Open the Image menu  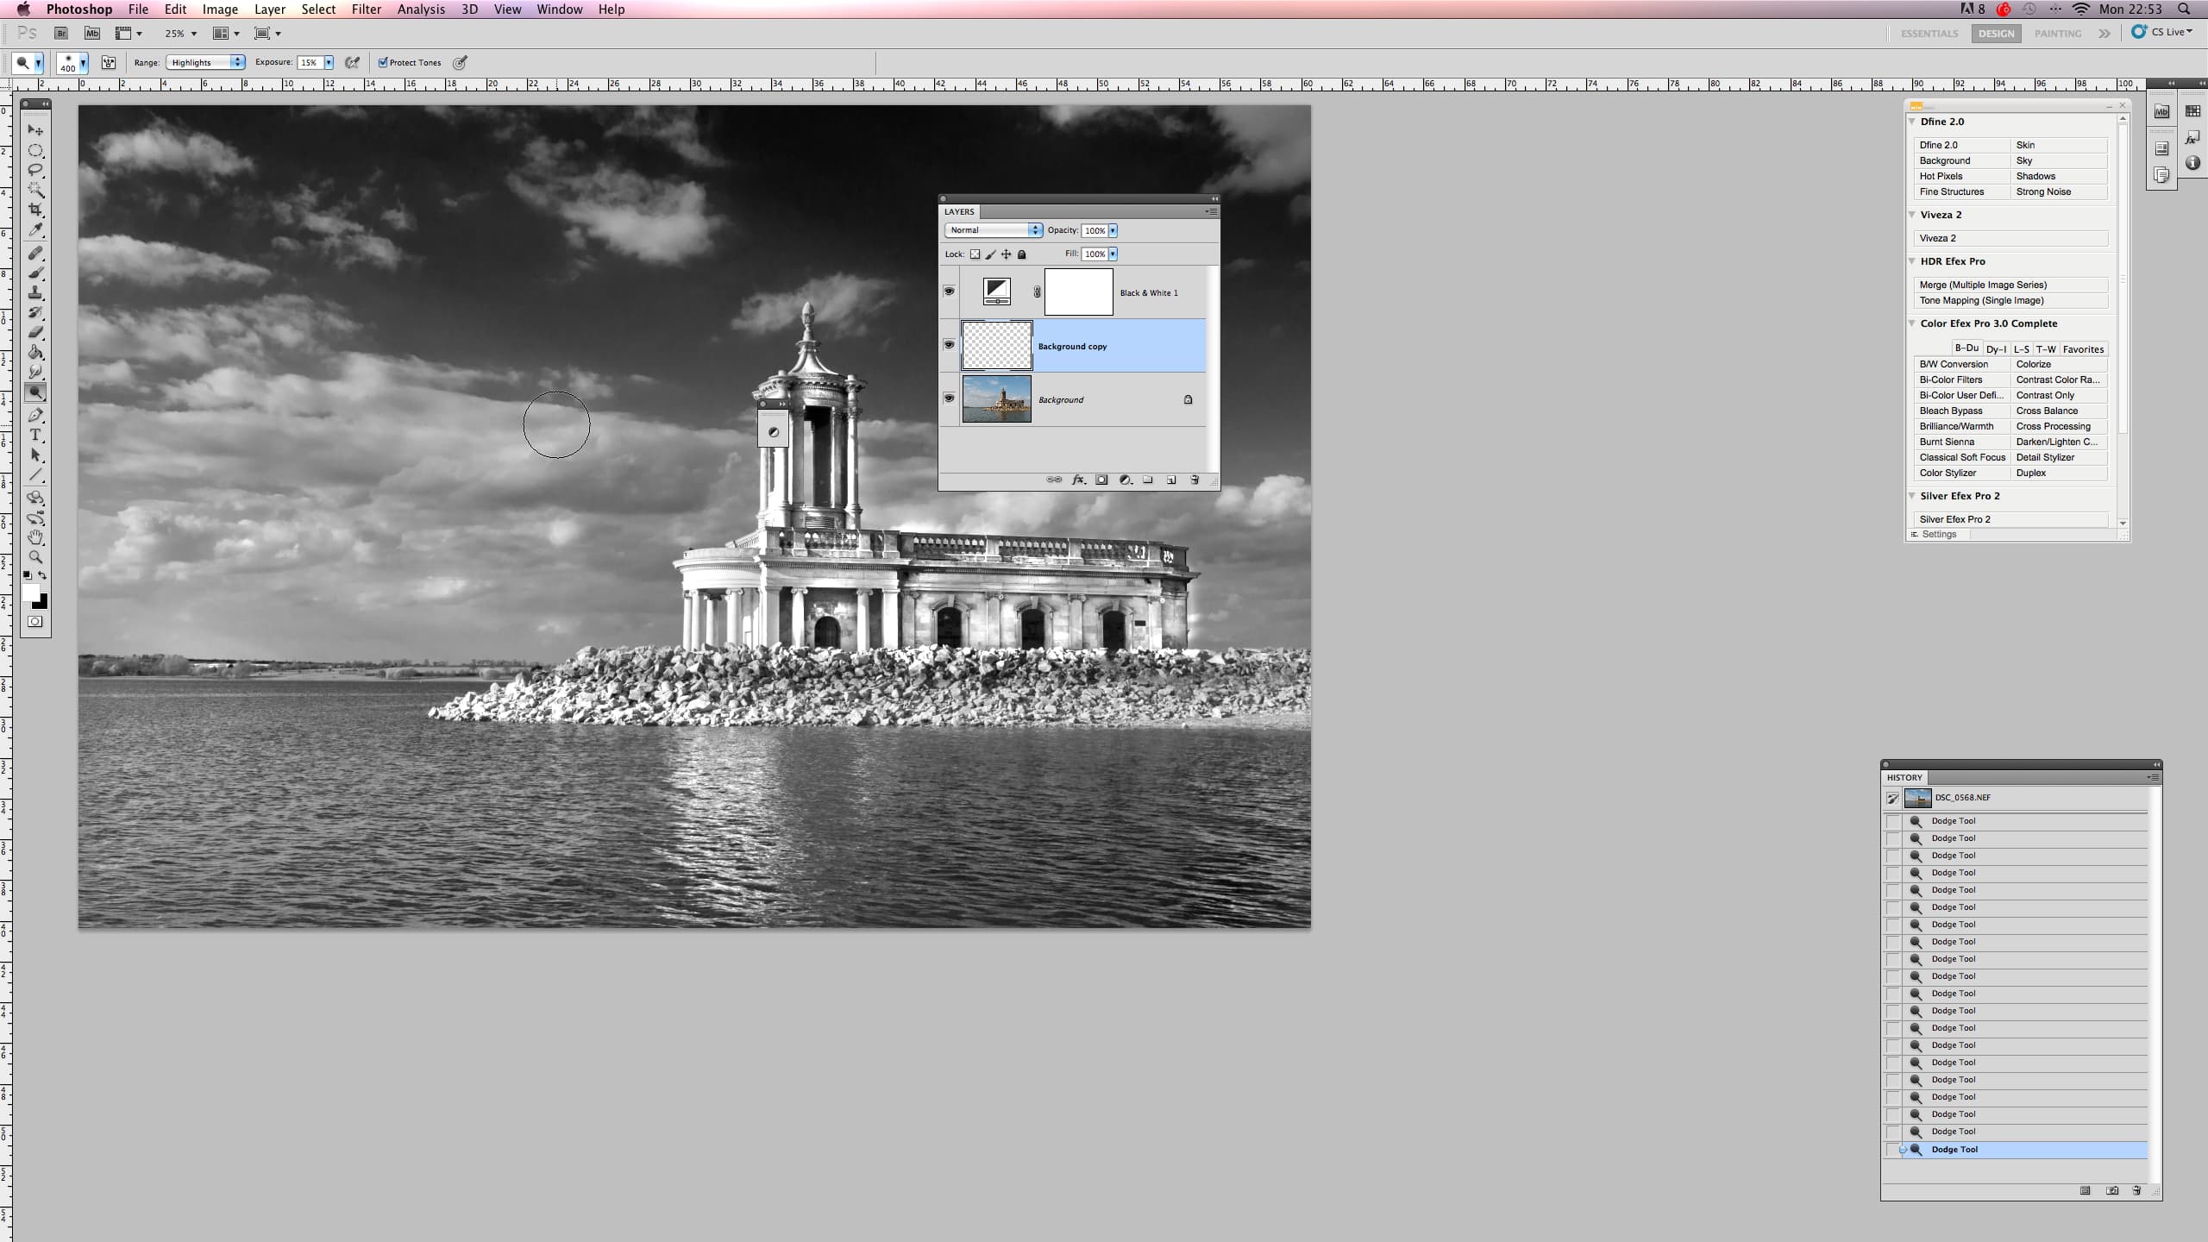(x=220, y=9)
